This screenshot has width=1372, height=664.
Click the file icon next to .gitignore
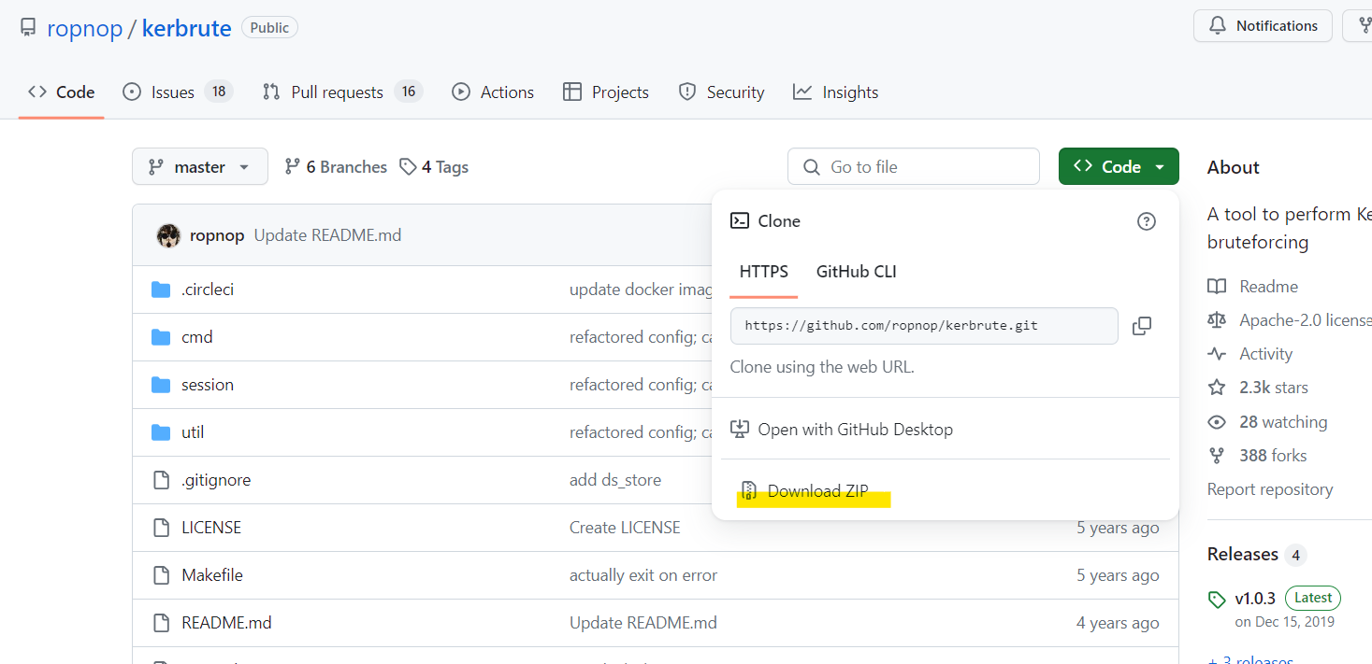(161, 480)
